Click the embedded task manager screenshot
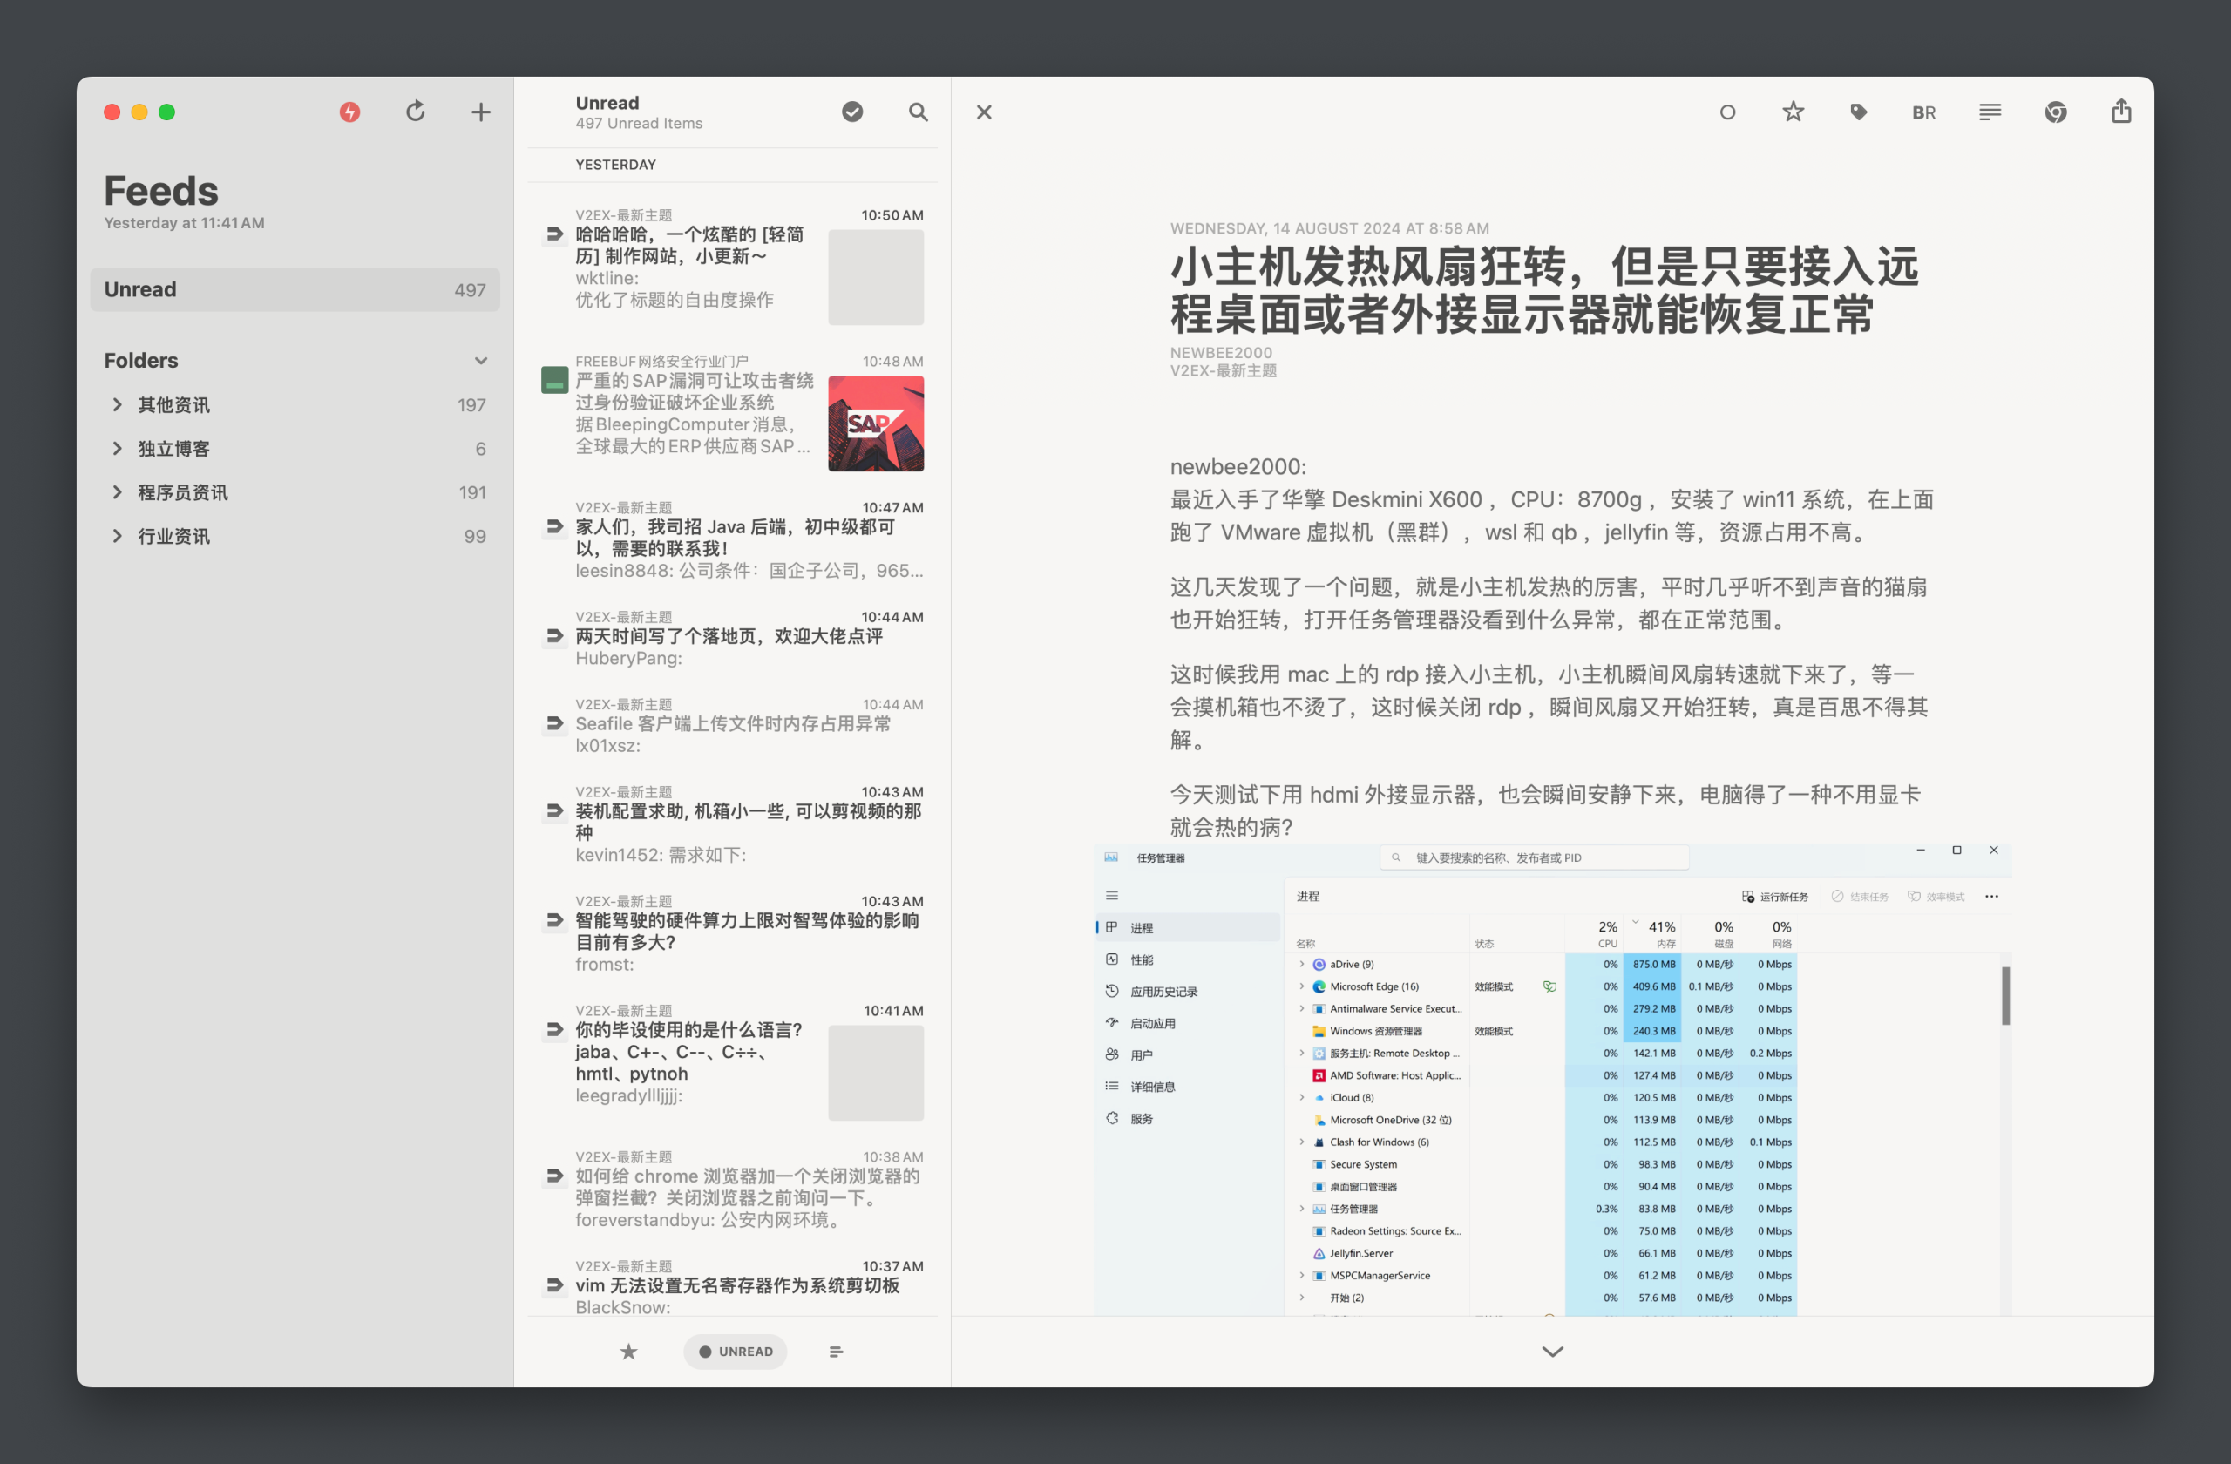 [1552, 1080]
